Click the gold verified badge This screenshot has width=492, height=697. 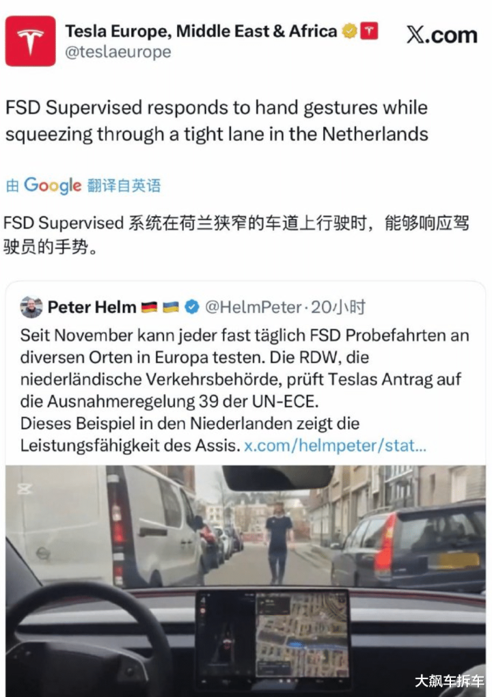[349, 31]
